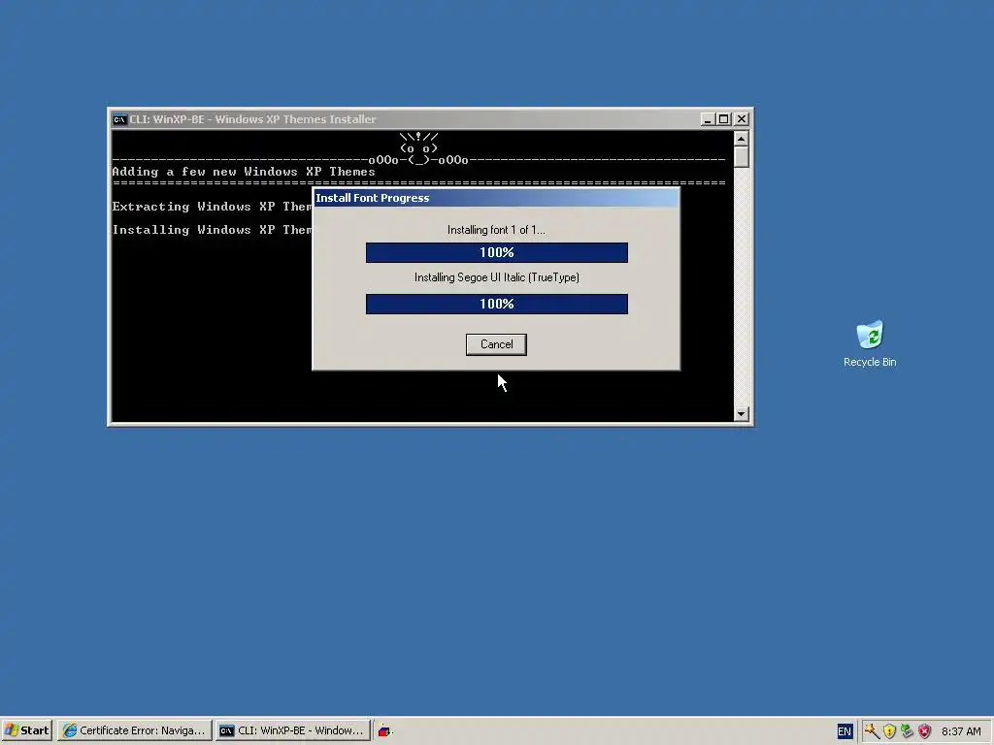Click the console window system menu icon
994x745 pixels.
click(x=119, y=119)
